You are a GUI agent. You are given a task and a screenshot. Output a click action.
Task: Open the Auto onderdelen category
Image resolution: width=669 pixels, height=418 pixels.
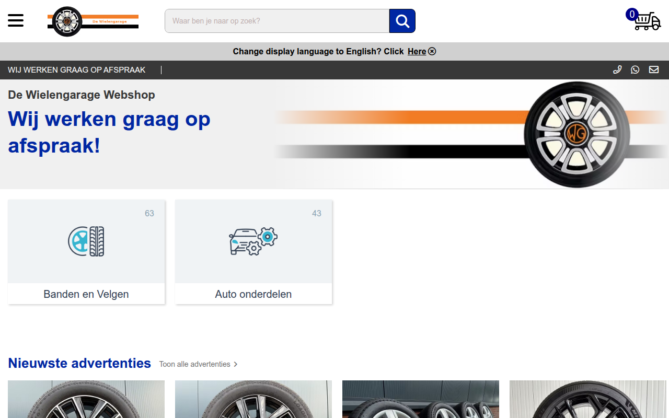[253, 252]
